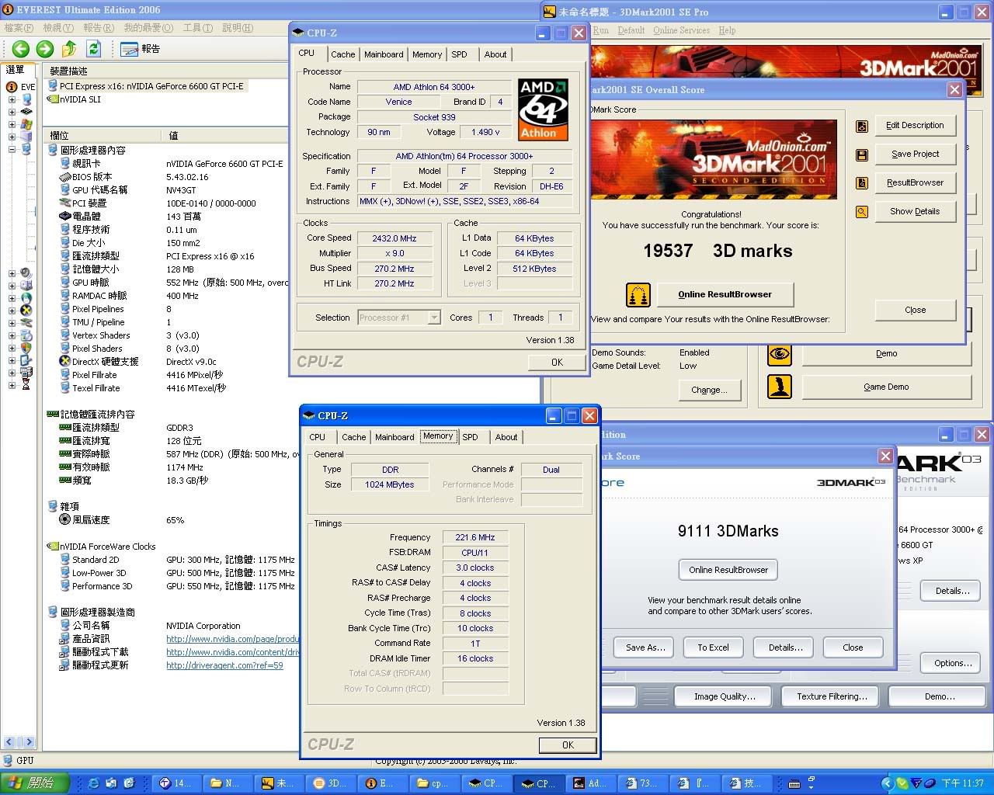
Task: Click To Excel button in 3DMark03 dialog
Action: pyautogui.click(x=713, y=647)
